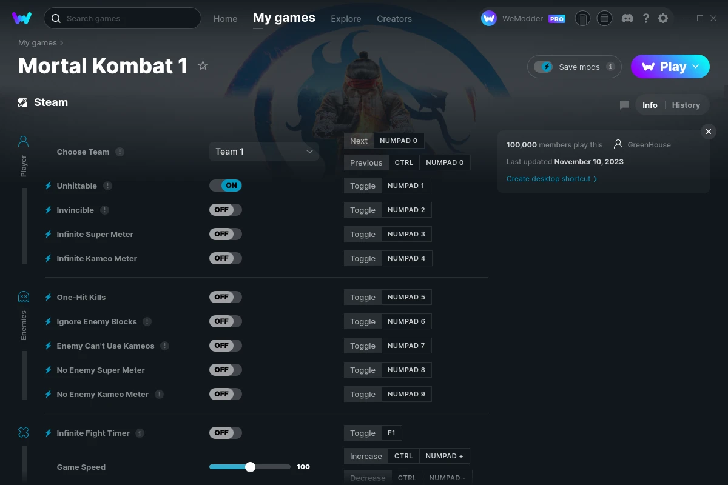Click NUMPAD 5 key binding for One-Hit Kills
This screenshot has height=485, width=728.
click(x=406, y=297)
